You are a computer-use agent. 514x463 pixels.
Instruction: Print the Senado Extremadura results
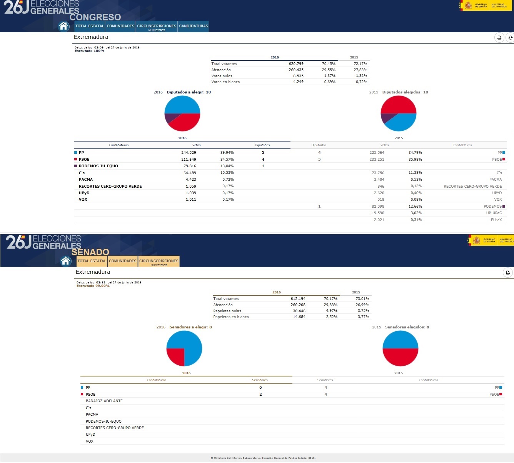coord(507,273)
